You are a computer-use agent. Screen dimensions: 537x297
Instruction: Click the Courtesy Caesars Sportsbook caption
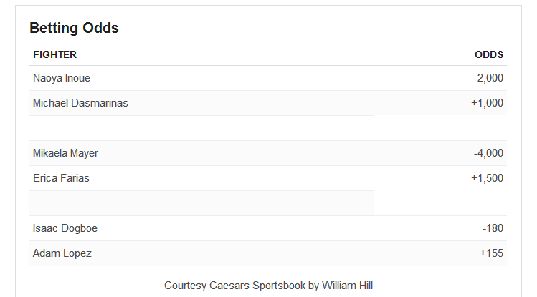point(268,286)
